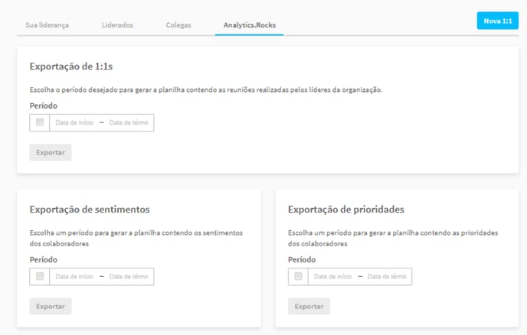Screen dimensions: 527x335
Task: Choose end date for prioridades export
Action: [x=387, y=276]
